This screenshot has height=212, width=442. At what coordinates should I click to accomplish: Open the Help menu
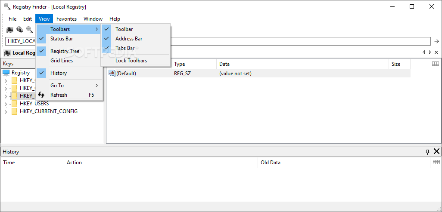pos(115,19)
